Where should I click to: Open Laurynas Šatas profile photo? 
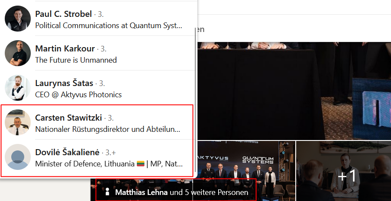tap(18, 88)
